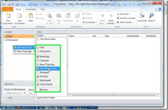The image size is (168, 110).
Task: Go to Previous Unread item
Action: pos(126,18)
